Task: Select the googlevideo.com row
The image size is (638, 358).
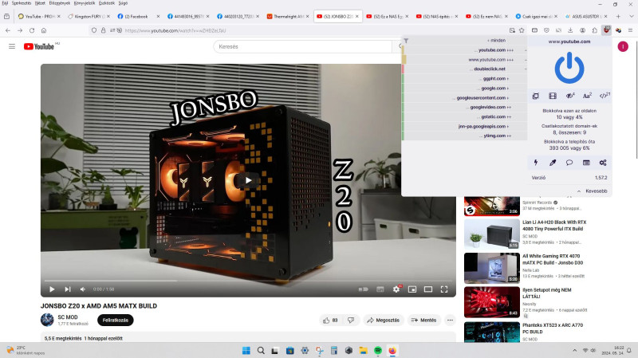Action: point(464,107)
